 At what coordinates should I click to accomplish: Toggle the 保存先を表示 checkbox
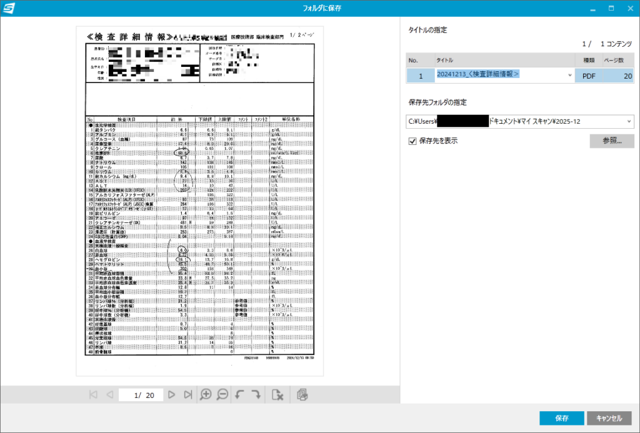click(412, 141)
